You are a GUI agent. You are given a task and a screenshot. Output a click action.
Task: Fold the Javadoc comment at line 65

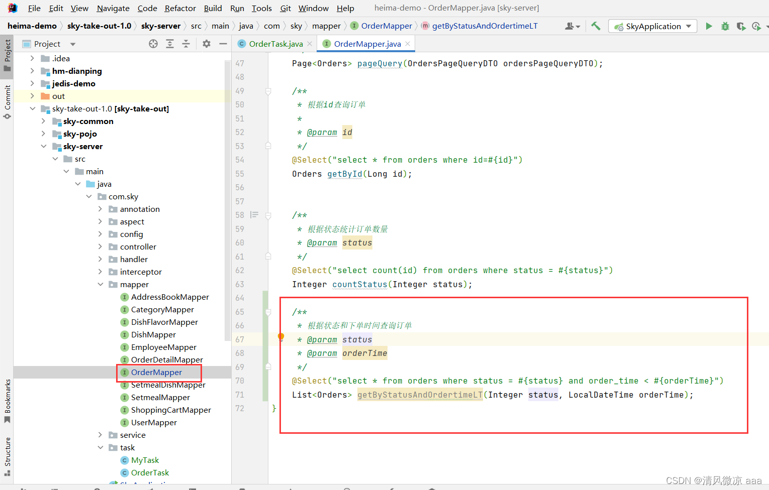268,312
